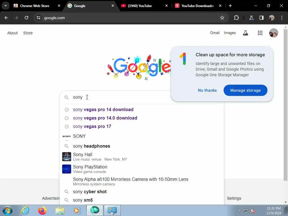Open the About link
The height and width of the screenshot is (216, 288).
(x=12, y=33)
